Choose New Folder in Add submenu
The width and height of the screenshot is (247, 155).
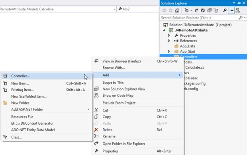point(47,103)
